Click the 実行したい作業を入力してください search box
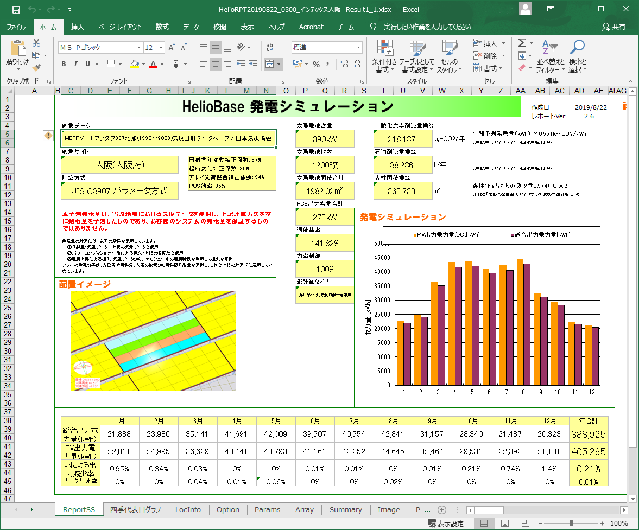Viewport: 639px width, 530px height. tap(427, 27)
